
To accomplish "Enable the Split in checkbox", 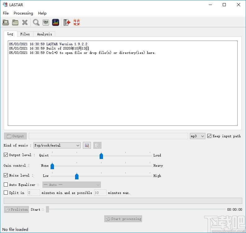I will pyautogui.click(x=6, y=193).
